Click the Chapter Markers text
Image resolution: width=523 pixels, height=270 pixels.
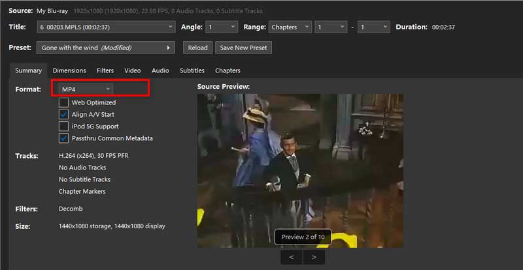82,192
